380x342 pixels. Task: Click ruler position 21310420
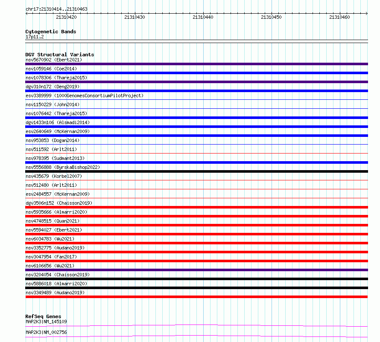pos(66,17)
